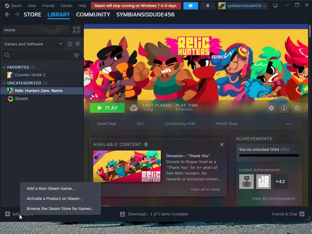Click the Relic Hunters Zero: Remix list icon
312x234 pixels.
click(x=10, y=91)
